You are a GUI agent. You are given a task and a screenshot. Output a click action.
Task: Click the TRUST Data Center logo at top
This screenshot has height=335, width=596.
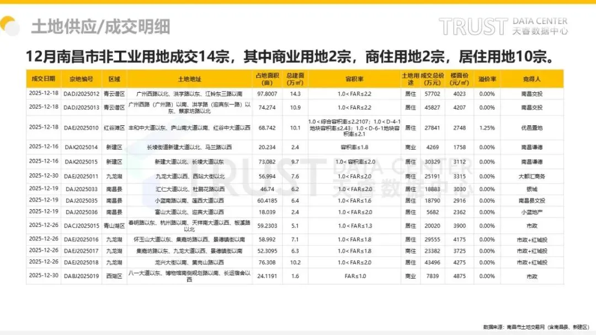click(x=503, y=26)
